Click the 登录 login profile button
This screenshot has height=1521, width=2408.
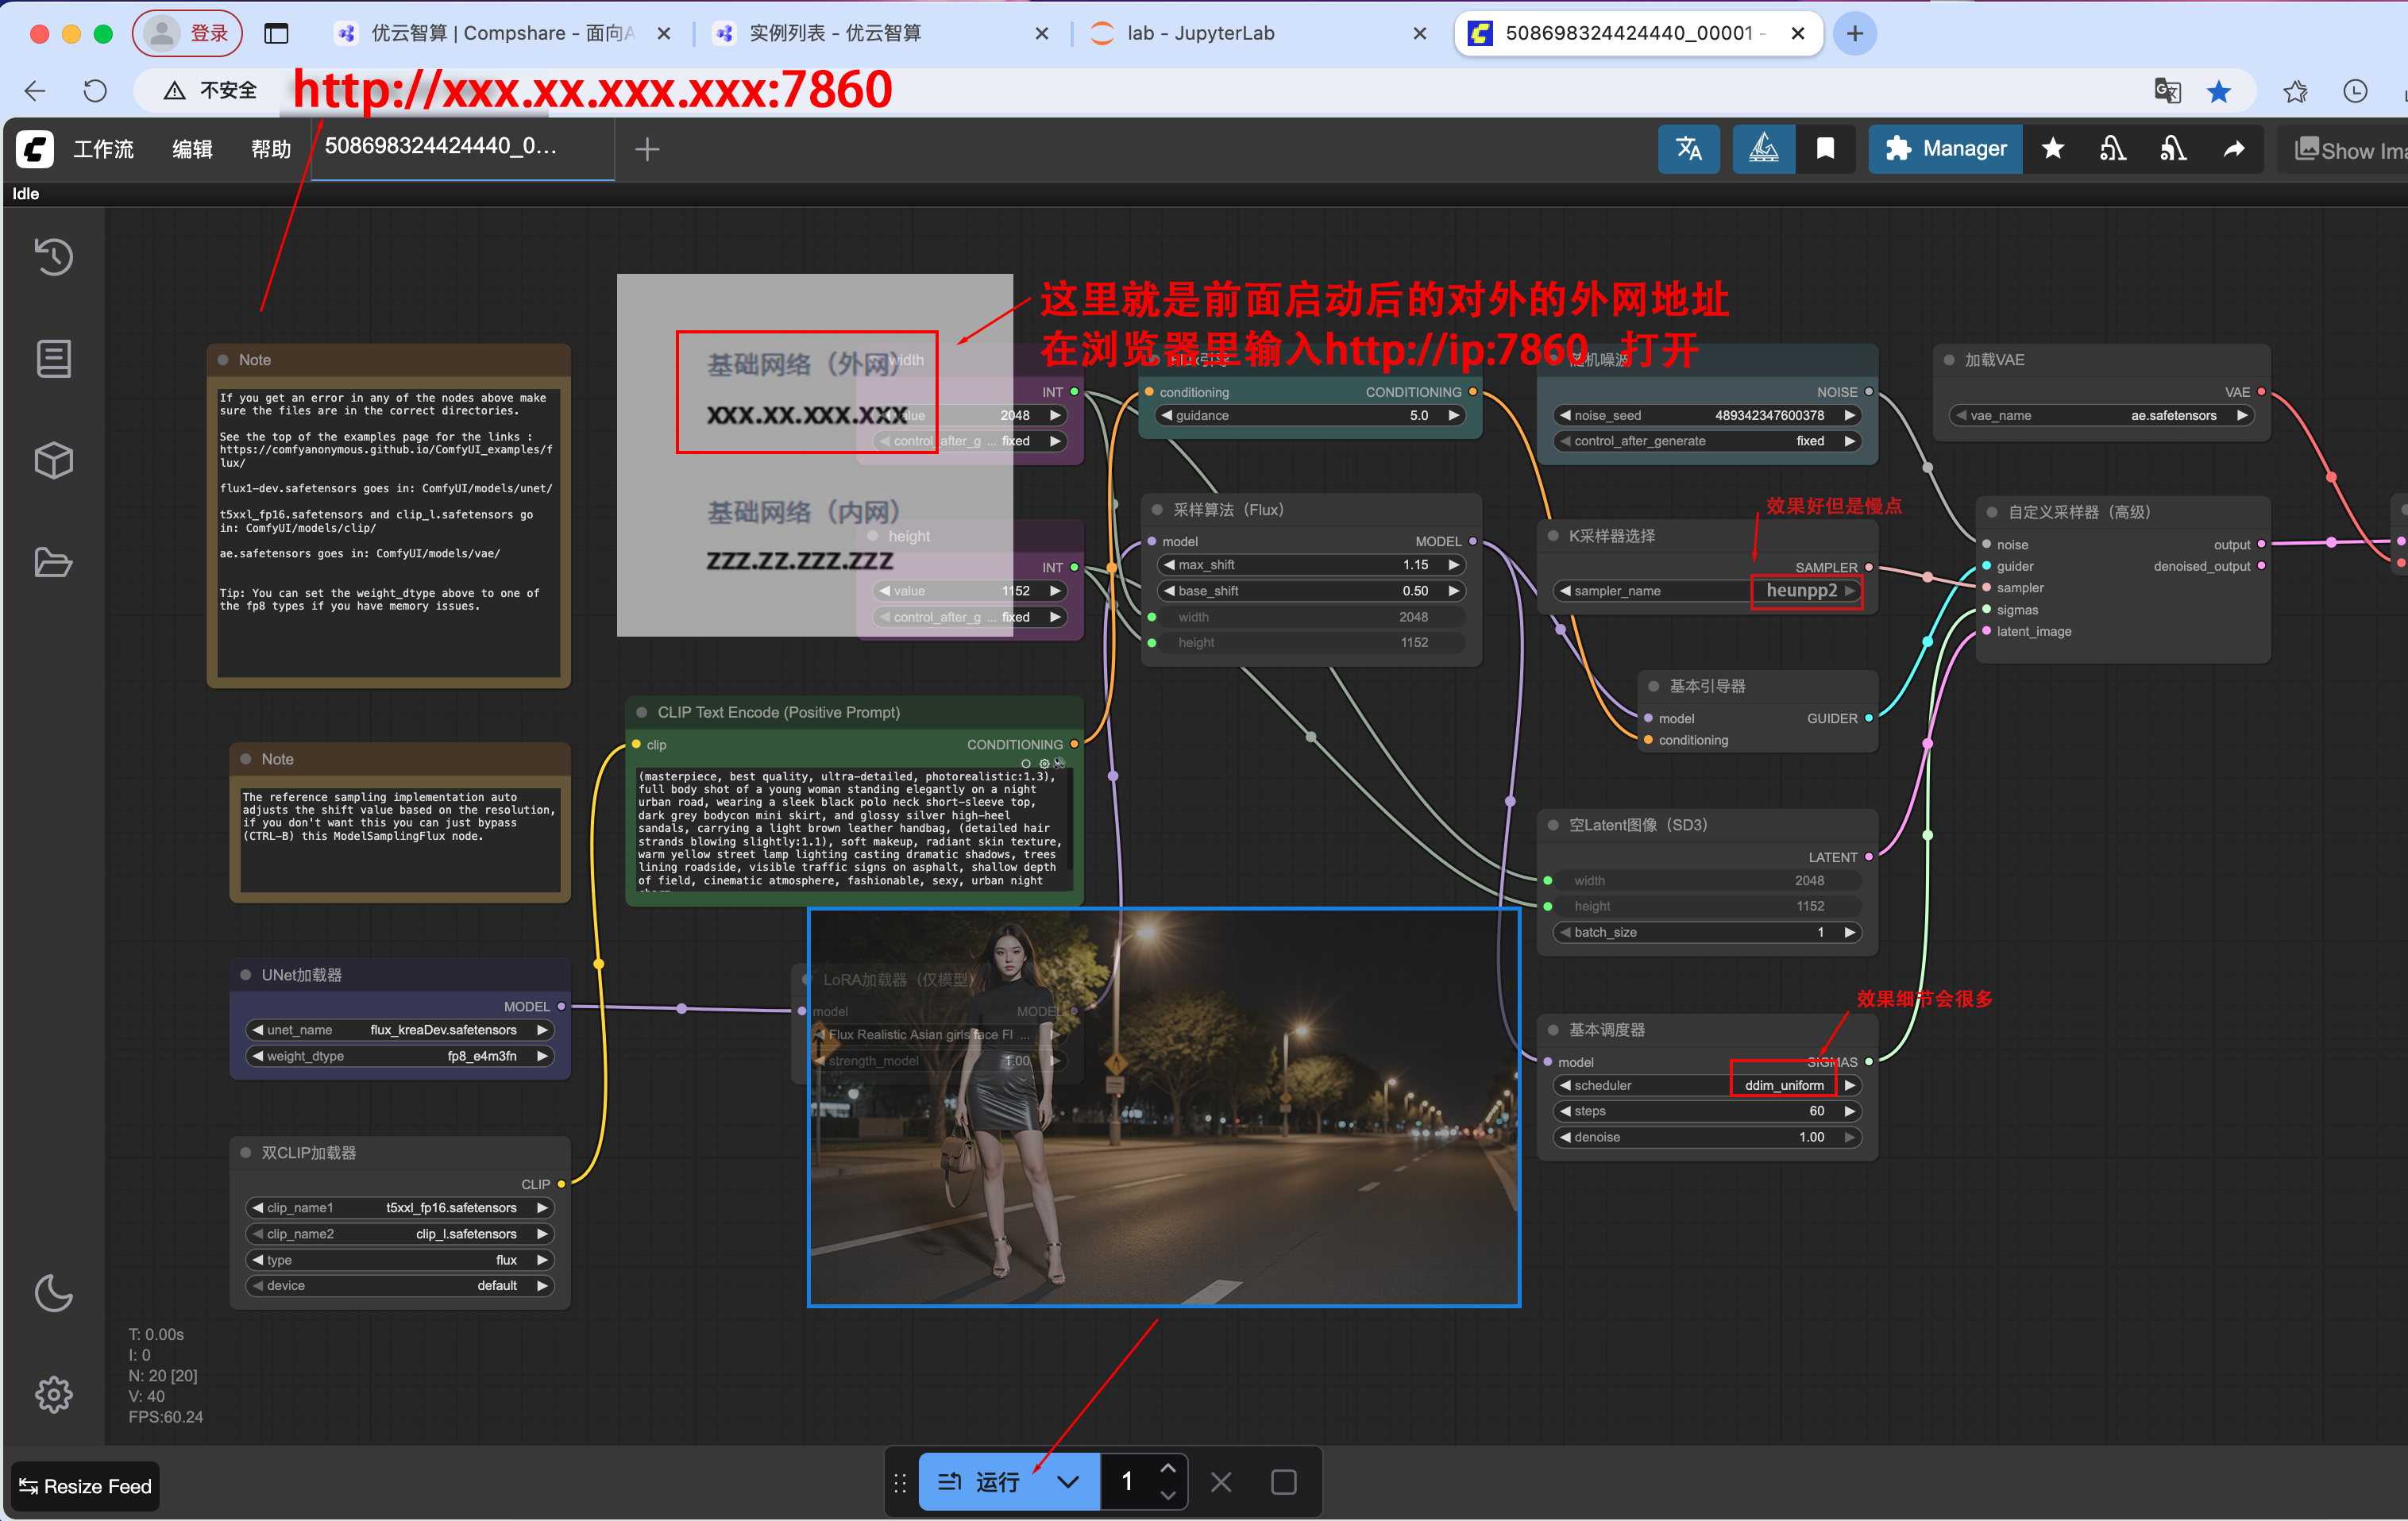tap(187, 33)
